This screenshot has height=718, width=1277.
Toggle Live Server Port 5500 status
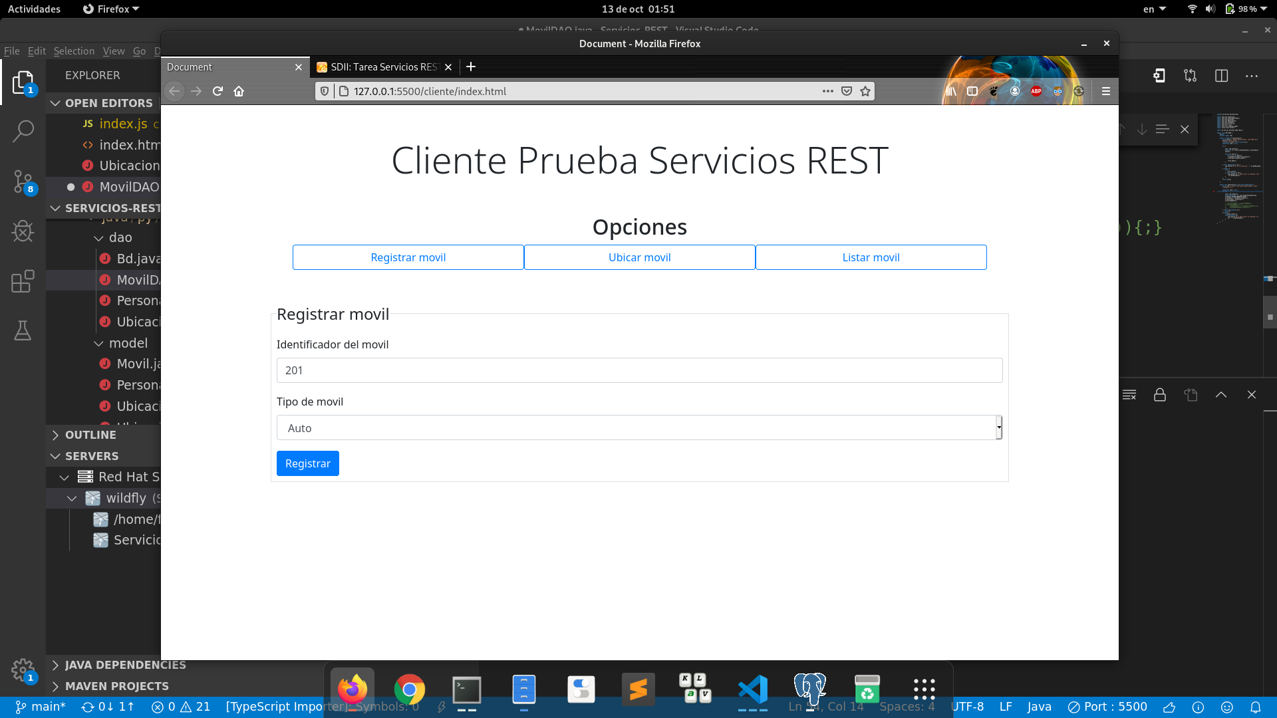[x=1107, y=707]
